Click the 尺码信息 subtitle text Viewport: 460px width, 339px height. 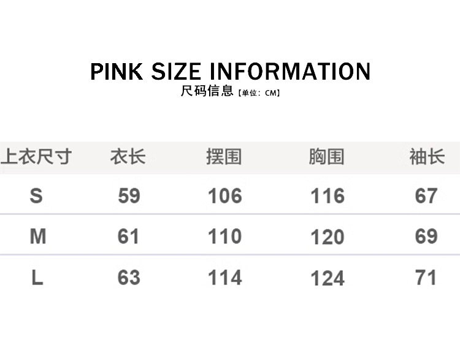click(207, 92)
